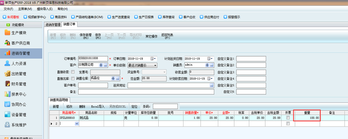Click the Excel导入 button

click(98, 106)
